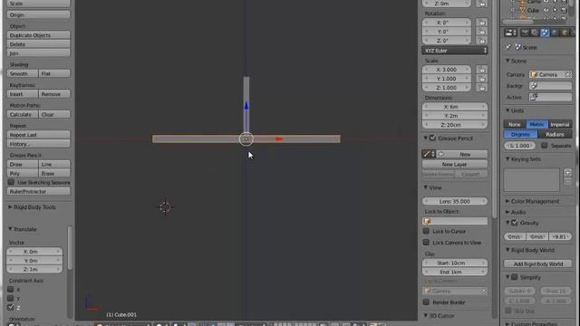Collapse the View panel
The image size is (580, 326).
pos(425,187)
